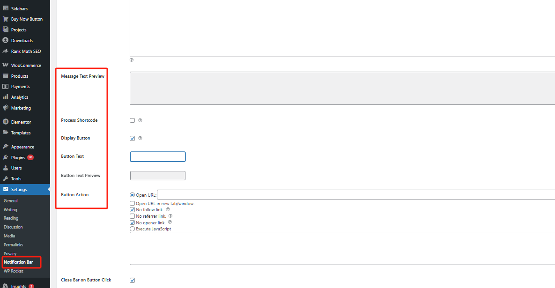Click help icon beside Process Shortcode checkbox
The width and height of the screenshot is (555, 288).
(140, 120)
